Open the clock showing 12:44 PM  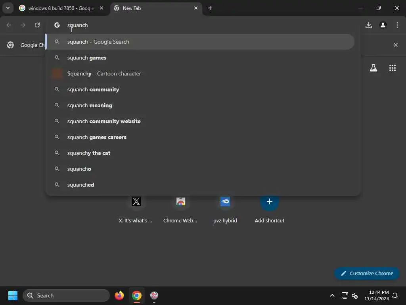point(377,295)
